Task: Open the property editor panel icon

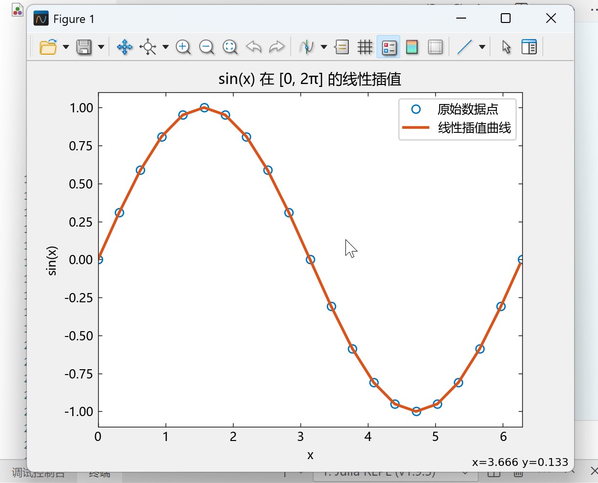Action: coord(529,47)
